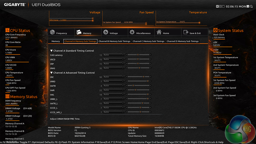Open the Miscellaneous gear icon
Screen dimensions: 256x144
click(x=132, y=32)
